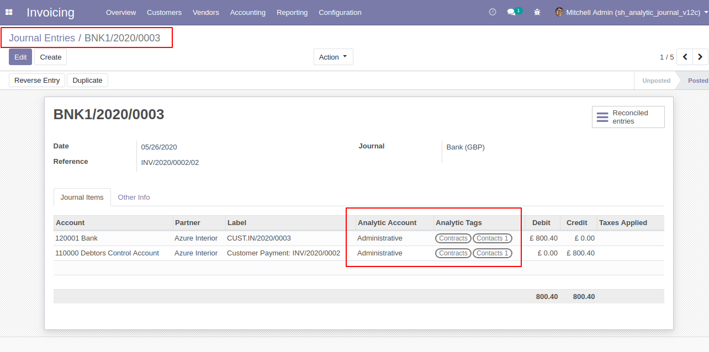Click Contacts 1 tag in Bank row

click(493, 238)
